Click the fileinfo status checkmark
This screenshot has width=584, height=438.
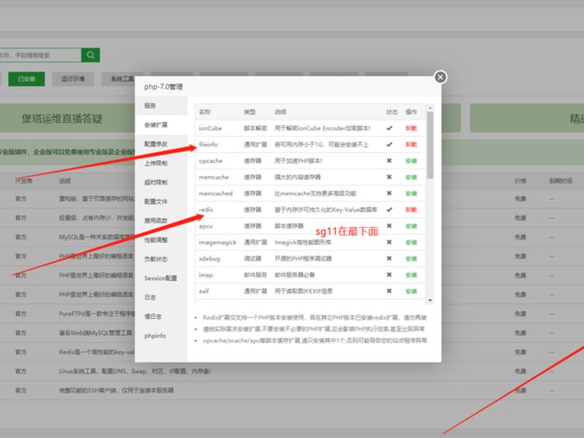tap(389, 145)
